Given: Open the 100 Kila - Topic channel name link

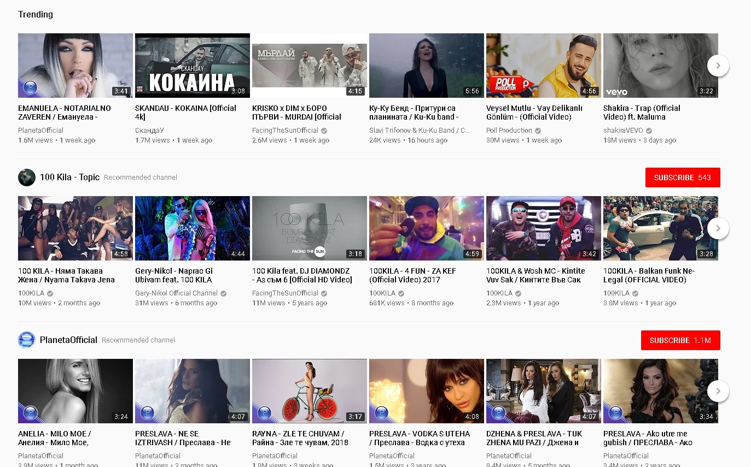Looking at the screenshot, I should [x=69, y=177].
